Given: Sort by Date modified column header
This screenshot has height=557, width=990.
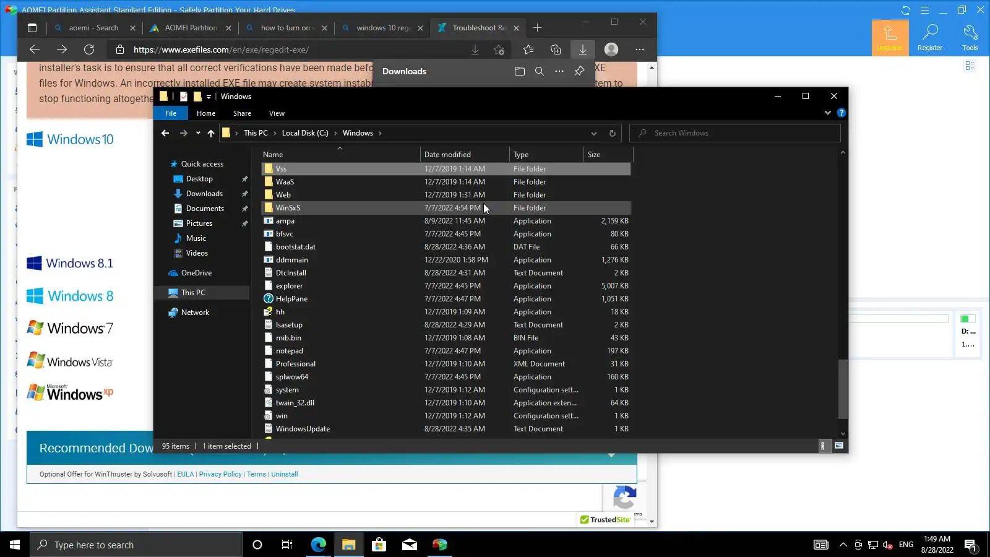Looking at the screenshot, I should click(465, 155).
